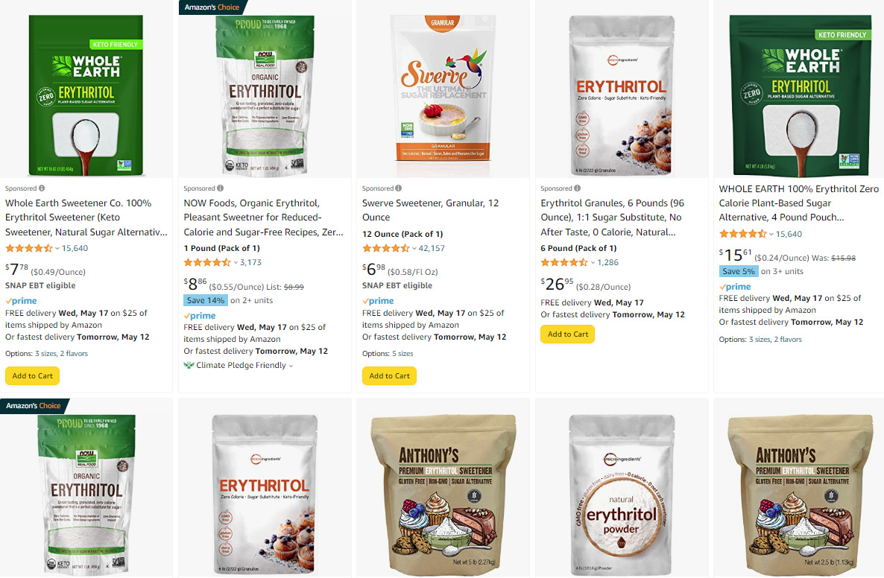Expand rating popover arrow beside 42,157 reviews
Screen dimensions: 884x578
coord(414,249)
